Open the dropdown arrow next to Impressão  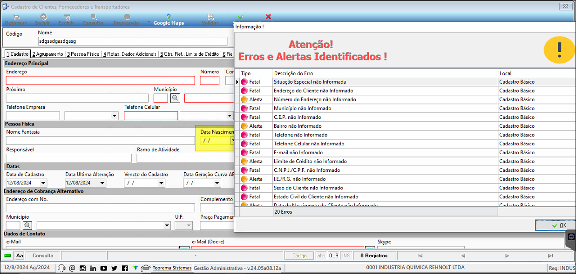148,22
